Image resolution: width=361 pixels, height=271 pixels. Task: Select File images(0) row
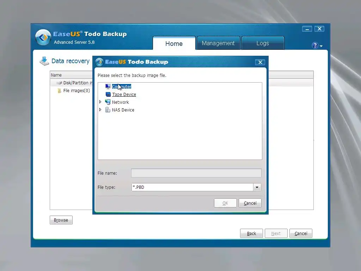(77, 91)
